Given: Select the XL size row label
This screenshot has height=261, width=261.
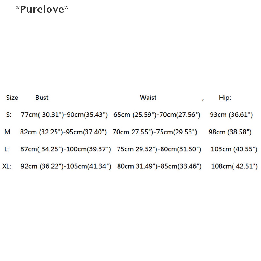Looking at the screenshot, I should (x=7, y=167).
